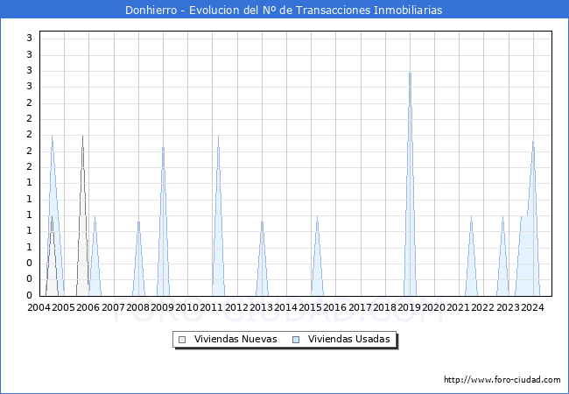Image resolution: width=569 pixels, height=394 pixels.
Task: Click the Viviendas Usadas legend swatch
Action: tap(296, 340)
